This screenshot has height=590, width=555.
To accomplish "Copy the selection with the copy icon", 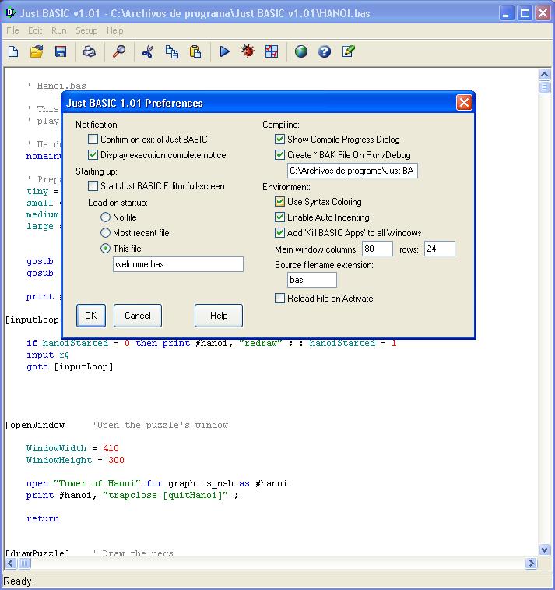I will 172,51.
